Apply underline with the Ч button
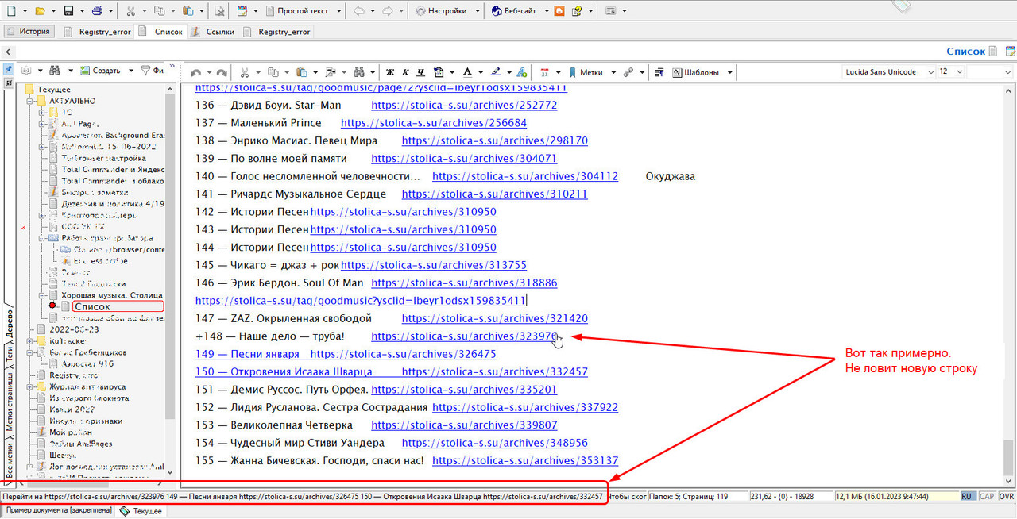1017x519 pixels. (420, 72)
